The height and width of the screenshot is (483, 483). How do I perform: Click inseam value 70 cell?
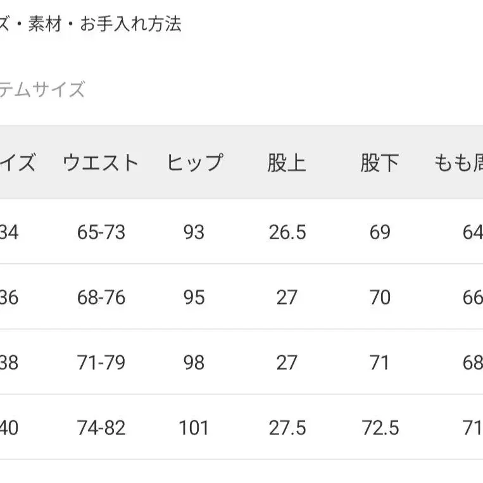[x=380, y=298]
